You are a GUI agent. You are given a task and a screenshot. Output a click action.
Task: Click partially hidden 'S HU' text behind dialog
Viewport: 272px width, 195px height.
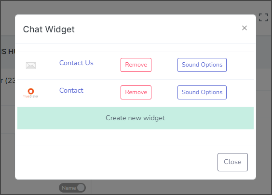8,52
